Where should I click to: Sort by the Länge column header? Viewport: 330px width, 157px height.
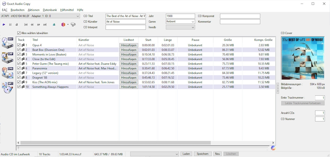point(168,40)
